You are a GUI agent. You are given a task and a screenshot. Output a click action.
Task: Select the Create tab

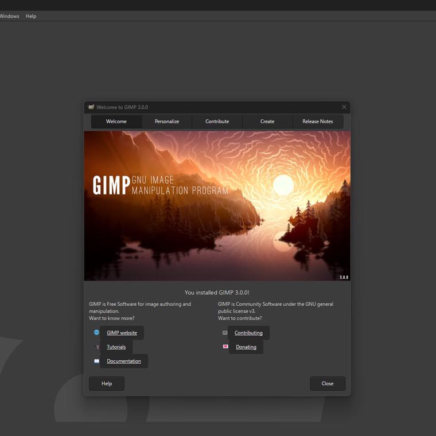coord(267,122)
